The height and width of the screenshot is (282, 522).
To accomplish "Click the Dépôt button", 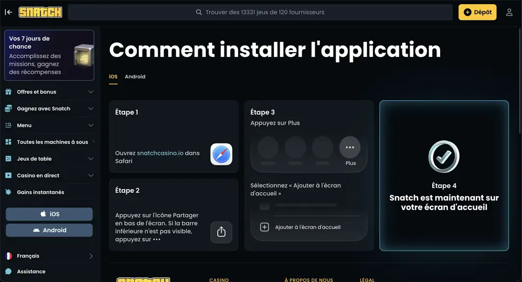I will tap(478, 13).
